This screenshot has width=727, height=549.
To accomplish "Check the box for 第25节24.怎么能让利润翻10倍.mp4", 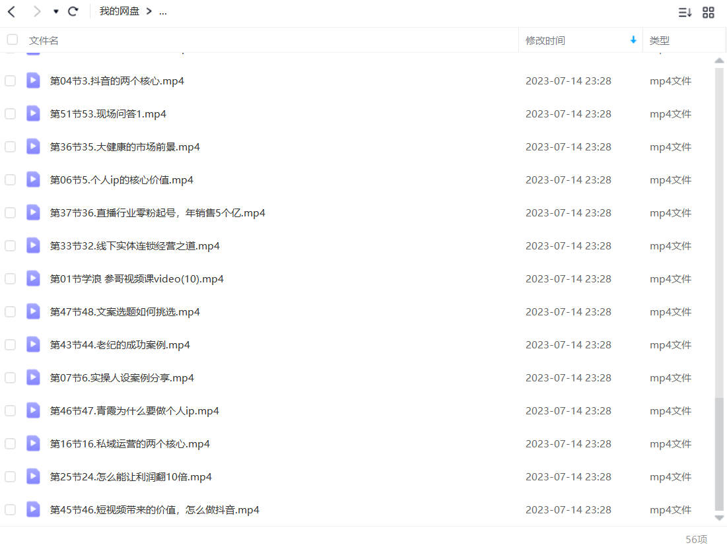I will tap(10, 476).
